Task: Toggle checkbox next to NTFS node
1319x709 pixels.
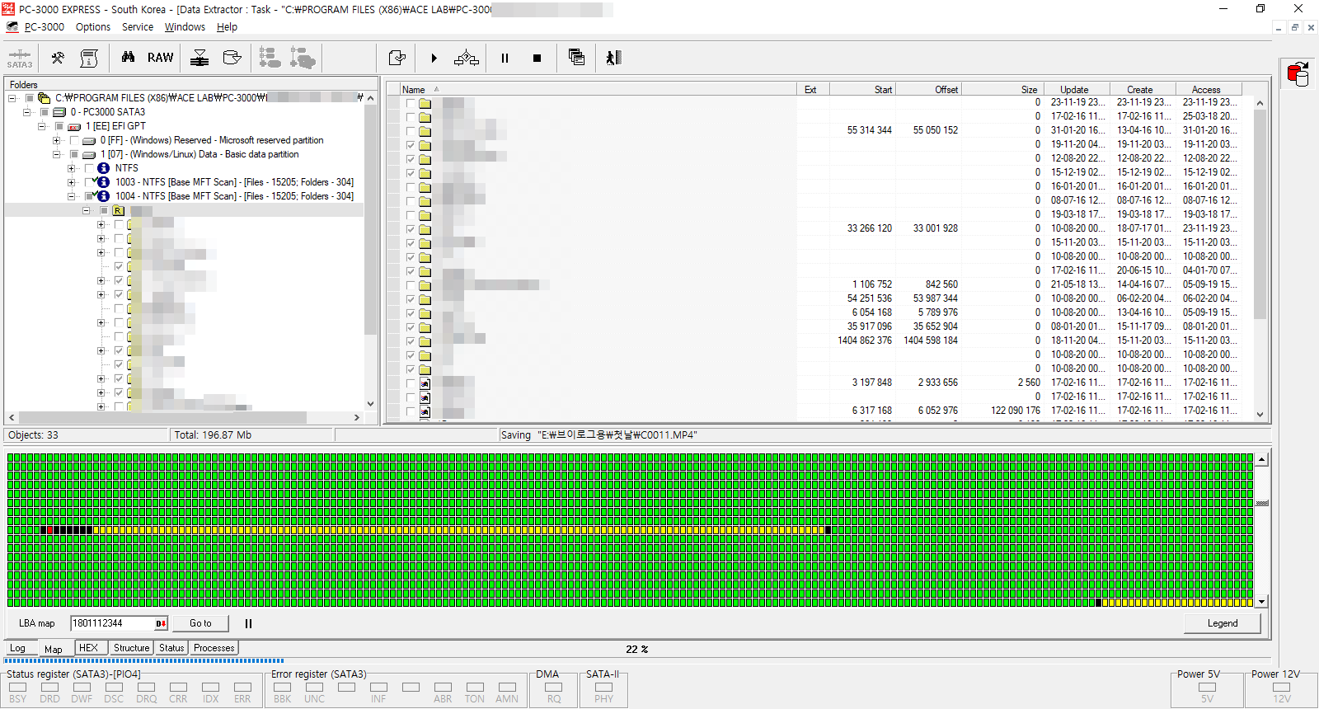Action: tap(89, 168)
